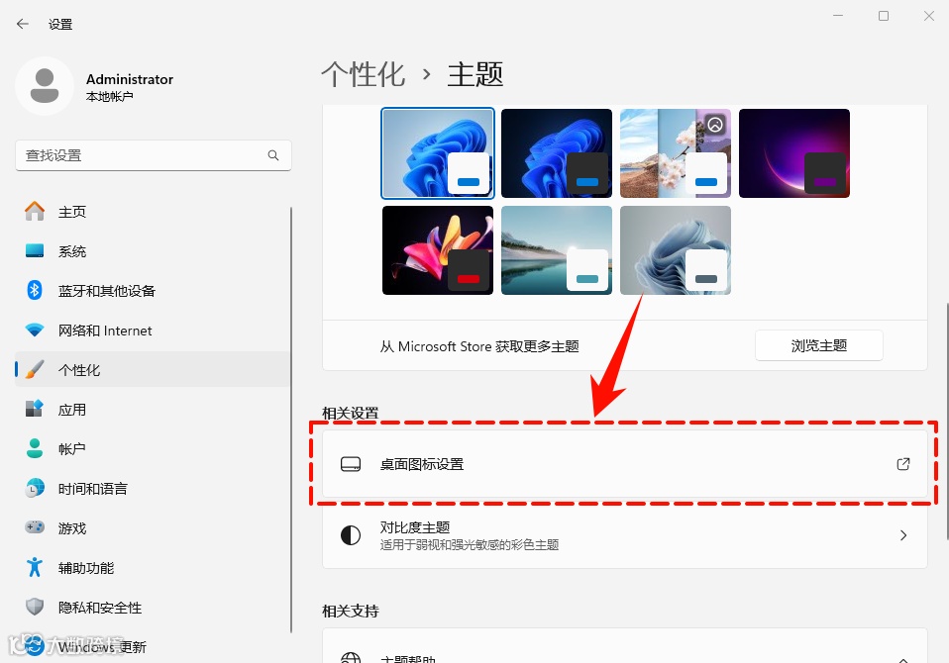Screen dimensions: 949x663
Task: Select the gray-blue flow theme
Action: [676, 250]
